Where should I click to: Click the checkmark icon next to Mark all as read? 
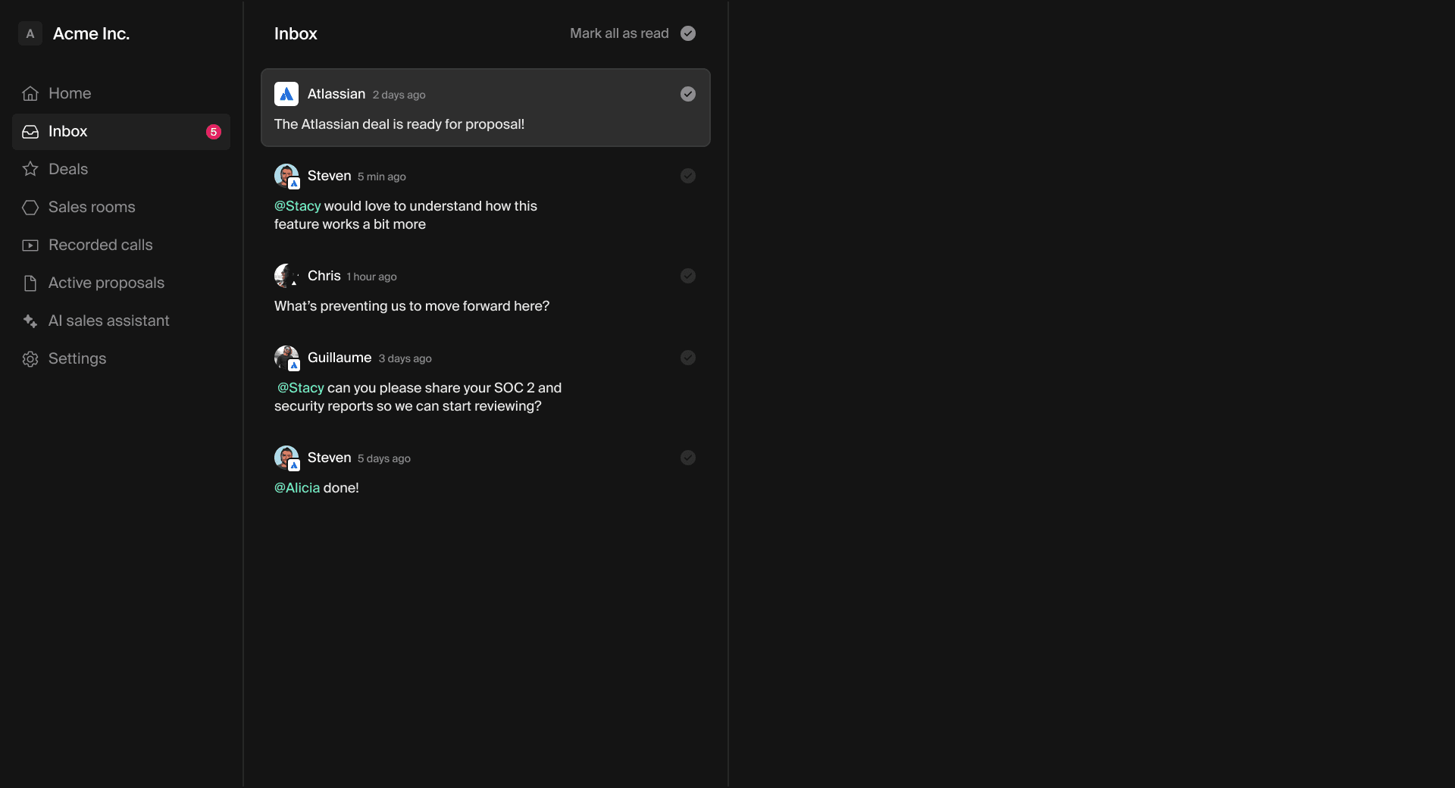688,33
